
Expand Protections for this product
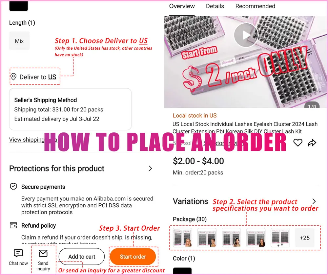tap(150, 169)
